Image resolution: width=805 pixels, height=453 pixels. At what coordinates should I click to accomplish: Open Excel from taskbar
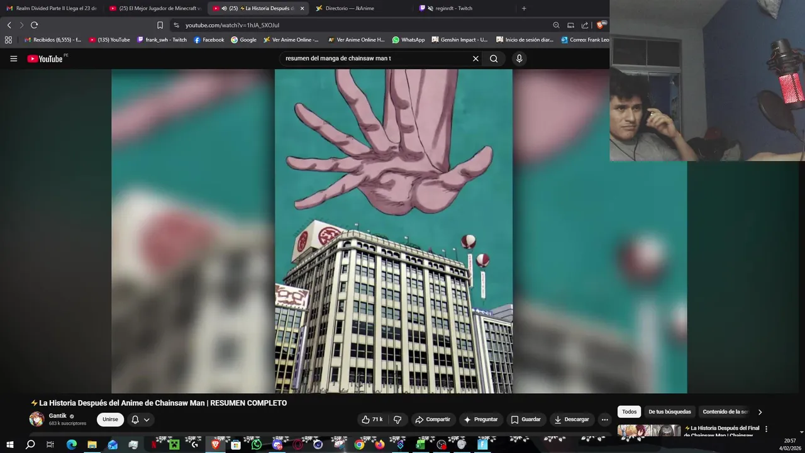tap(421, 444)
